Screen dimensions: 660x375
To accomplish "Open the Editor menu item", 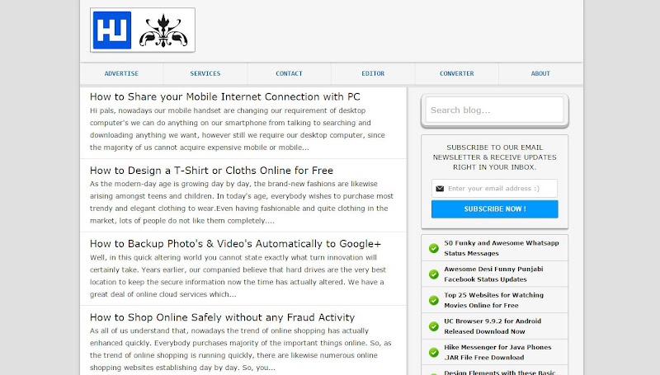I will (x=373, y=73).
